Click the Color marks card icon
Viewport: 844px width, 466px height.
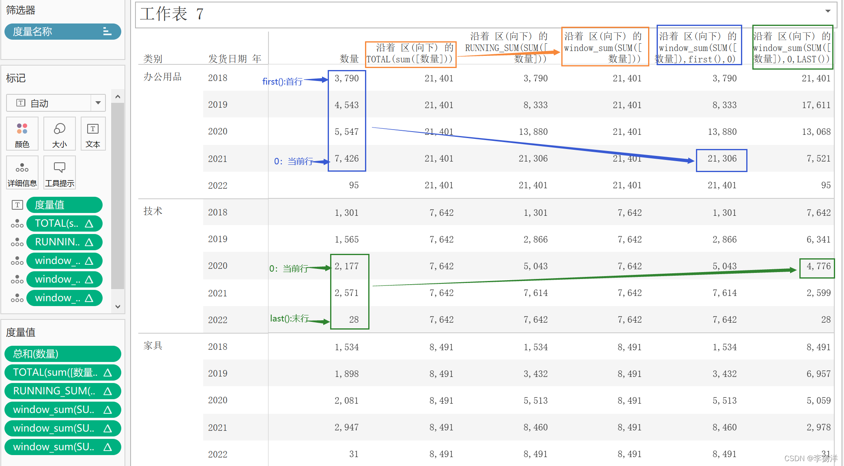click(22, 130)
